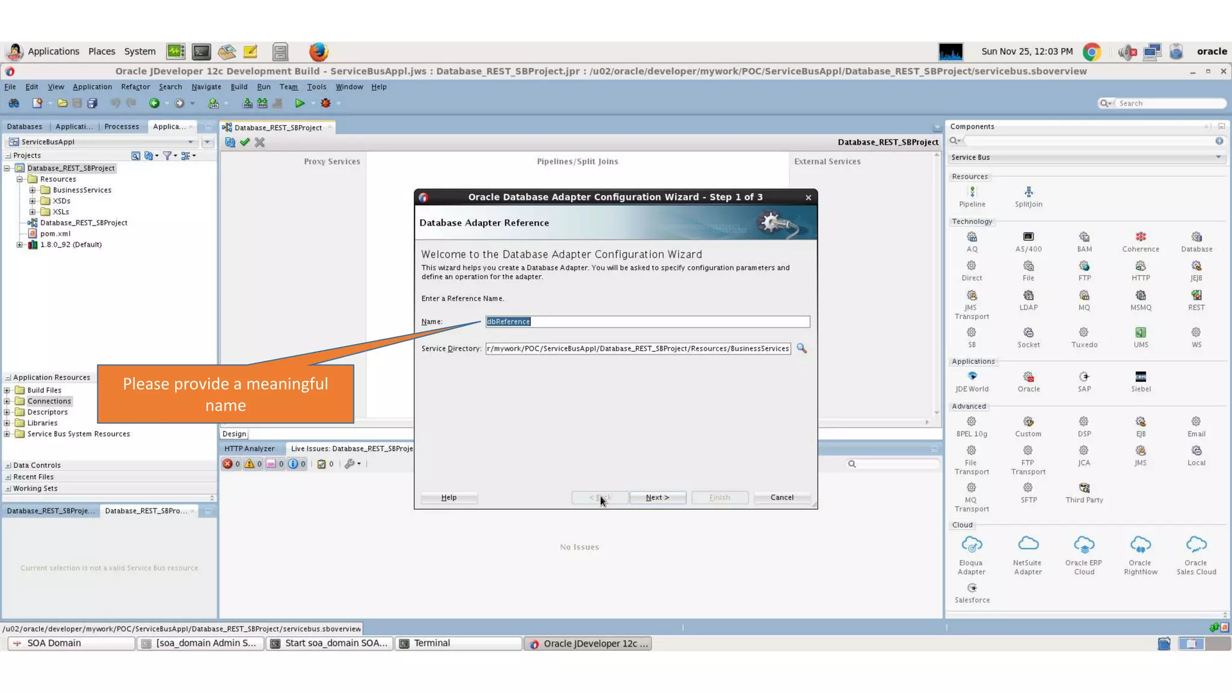Switch to the HTTP Analyzer tab

tap(249, 449)
